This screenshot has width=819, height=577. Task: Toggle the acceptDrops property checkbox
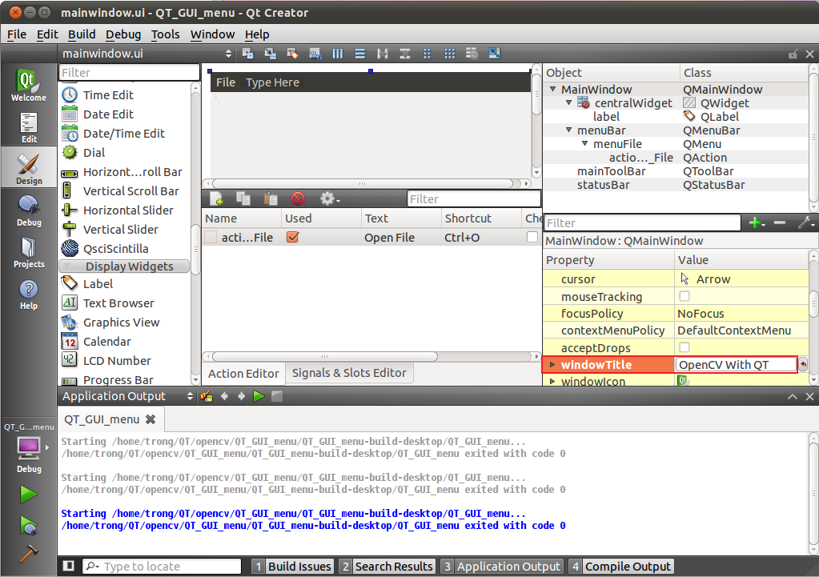[x=685, y=347]
